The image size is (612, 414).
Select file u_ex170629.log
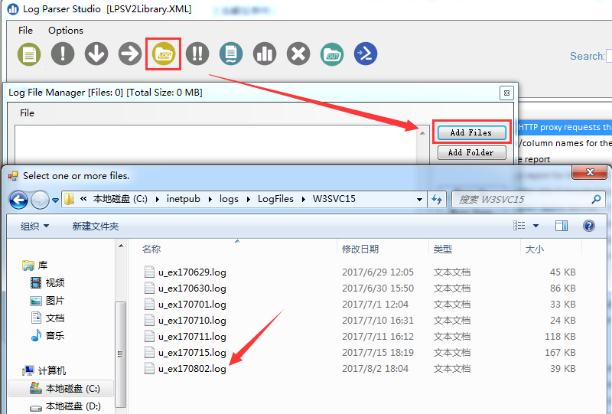[185, 272]
